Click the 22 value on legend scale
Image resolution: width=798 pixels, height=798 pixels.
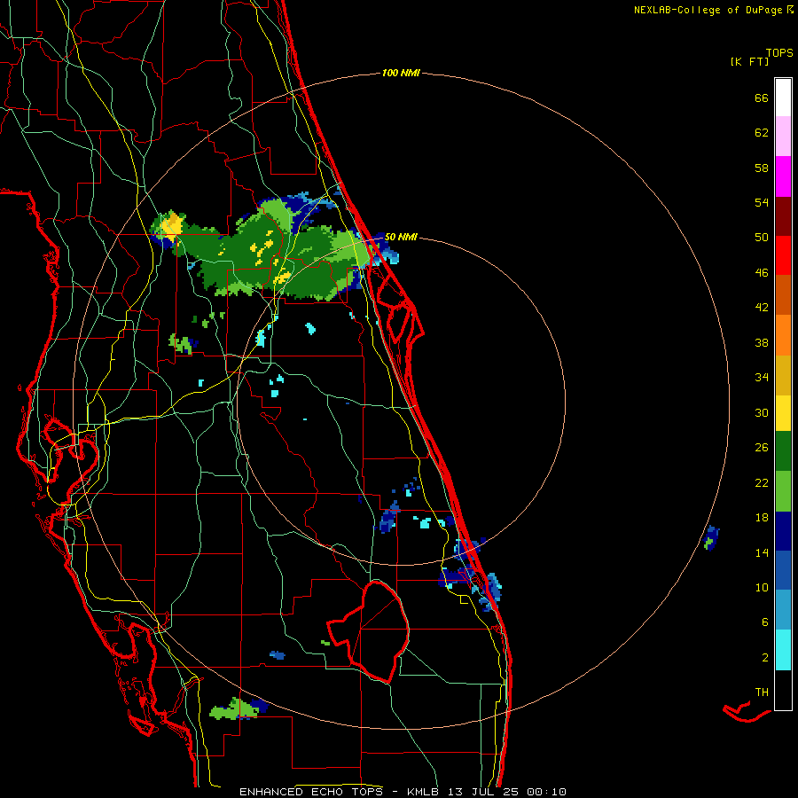tap(762, 483)
